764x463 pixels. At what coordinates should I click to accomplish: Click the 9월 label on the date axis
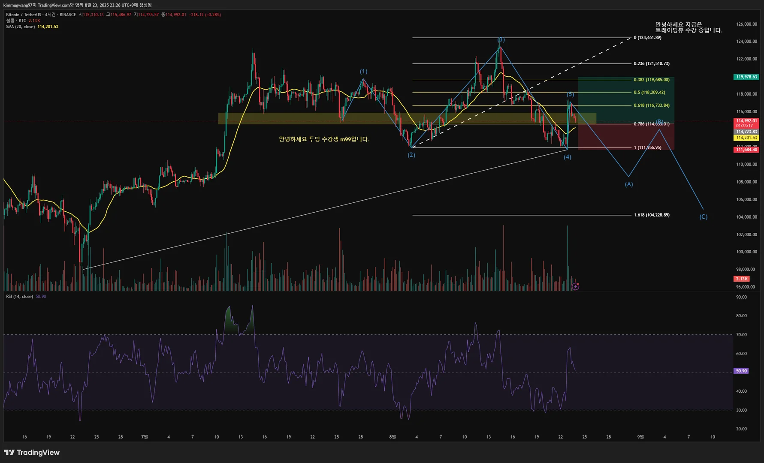(640, 437)
